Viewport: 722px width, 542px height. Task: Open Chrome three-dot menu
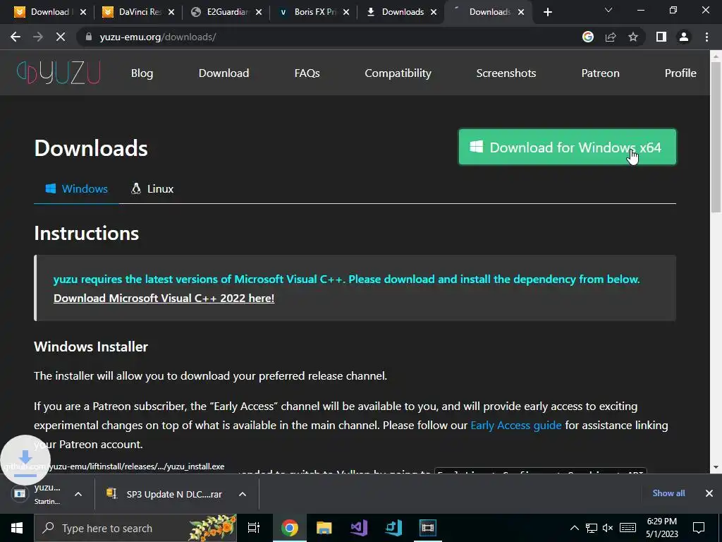click(706, 37)
